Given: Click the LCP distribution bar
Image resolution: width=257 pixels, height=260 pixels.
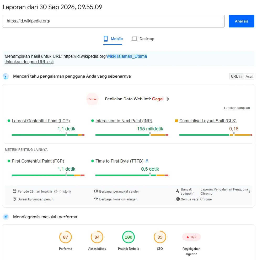Looking at the screenshot, I should pyautogui.click(x=48, y=135).
